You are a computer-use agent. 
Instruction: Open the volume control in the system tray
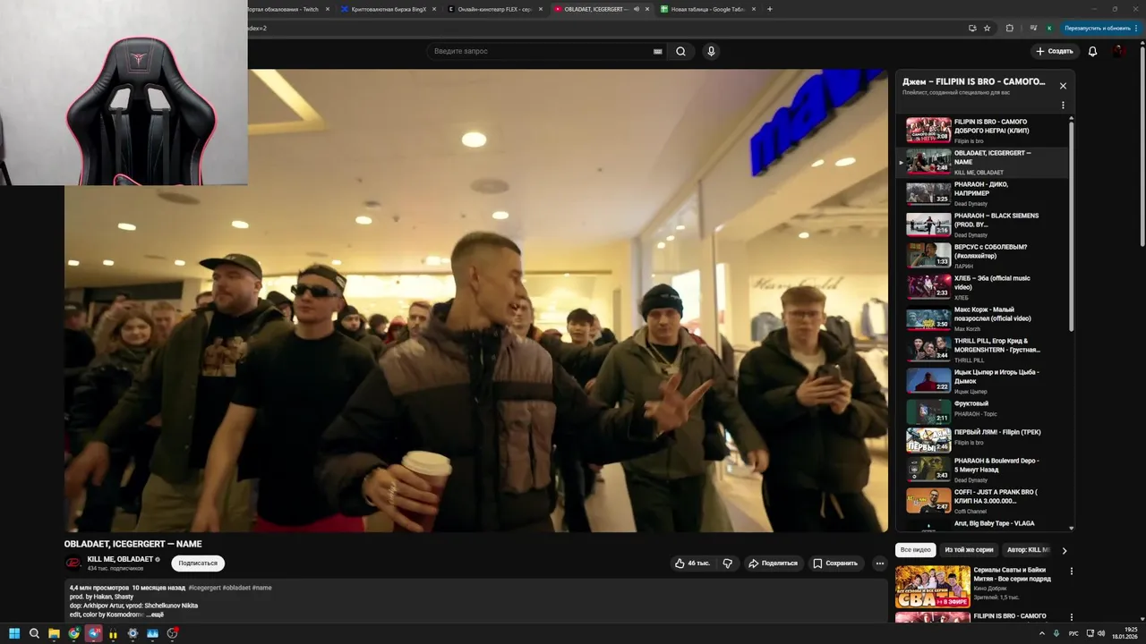[1101, 633]
